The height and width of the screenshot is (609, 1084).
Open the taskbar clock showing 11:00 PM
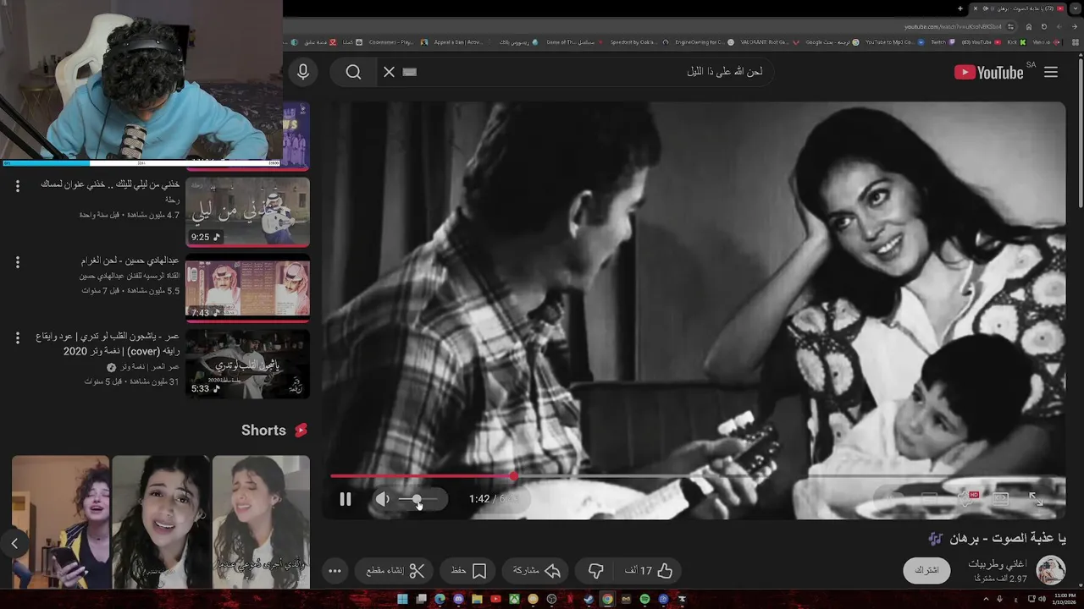(x=1065, y=600)
